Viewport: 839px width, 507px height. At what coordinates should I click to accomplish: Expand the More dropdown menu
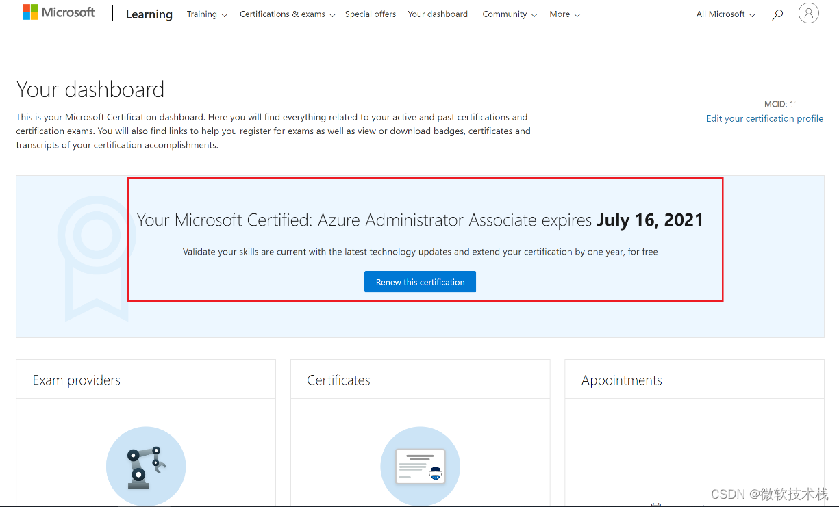pyautogui.click(x=564, y=14)
